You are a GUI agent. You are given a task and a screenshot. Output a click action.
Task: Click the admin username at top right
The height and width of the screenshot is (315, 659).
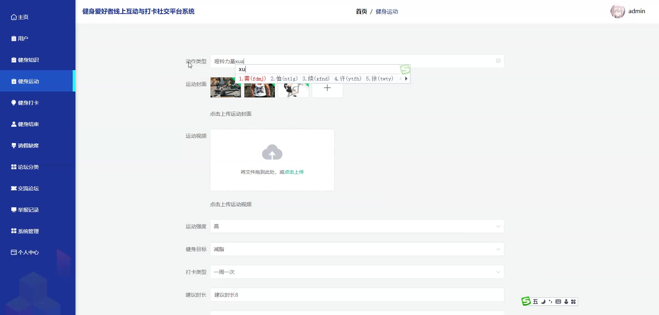(x=637, y=11)
